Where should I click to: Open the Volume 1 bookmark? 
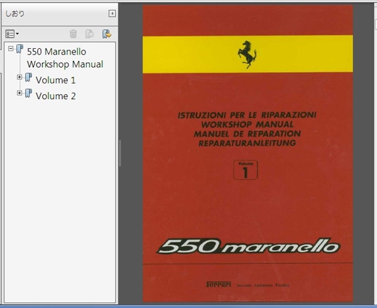(x=55, y=80)
